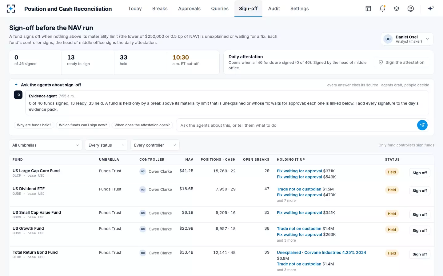Open the Settings tab

tap(299, 9)
